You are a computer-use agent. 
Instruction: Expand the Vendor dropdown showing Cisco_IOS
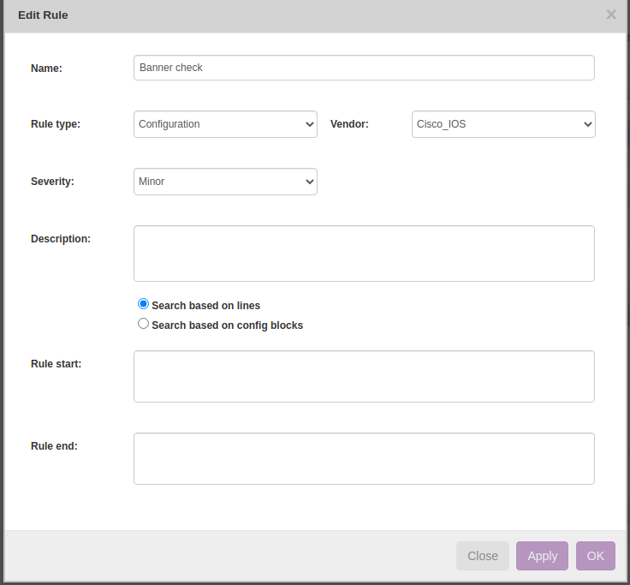tap(503, 124)
